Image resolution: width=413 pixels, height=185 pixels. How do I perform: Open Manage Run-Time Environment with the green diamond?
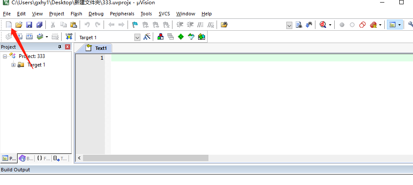pyautogui.click(x=181, y=37)
